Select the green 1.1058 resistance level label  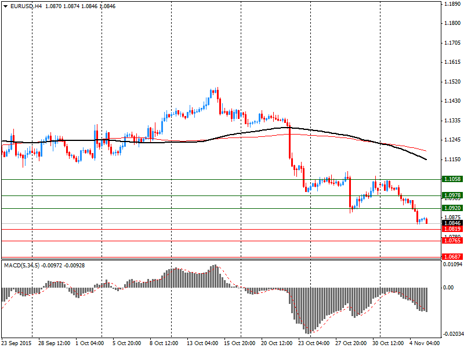tap(452, 179)
